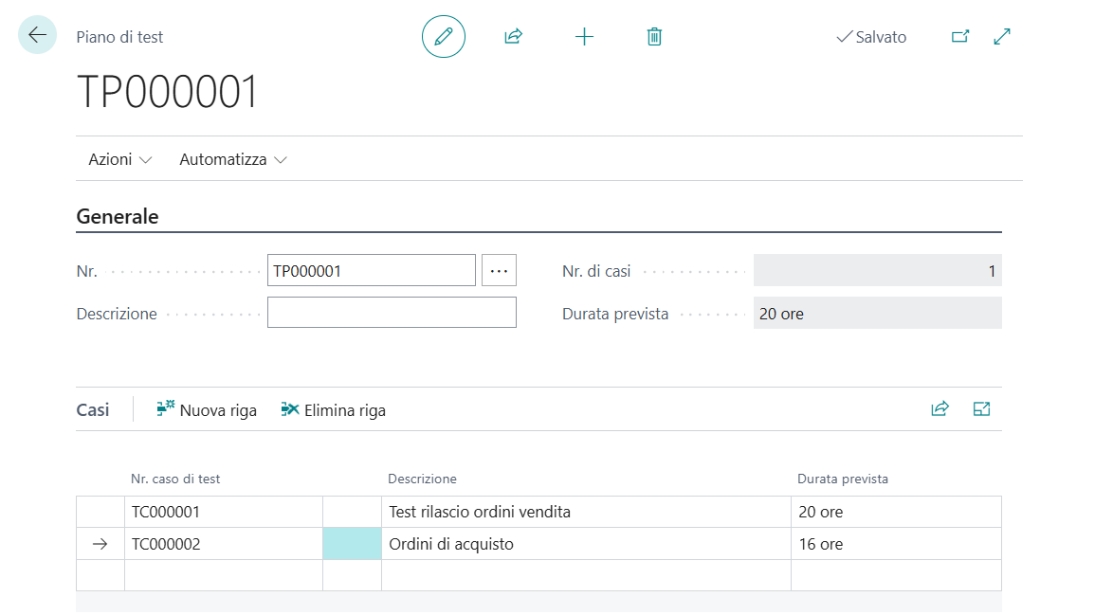
Task: Click Elimina riga button
Action: pyautogui.click(x=334, y=410)
